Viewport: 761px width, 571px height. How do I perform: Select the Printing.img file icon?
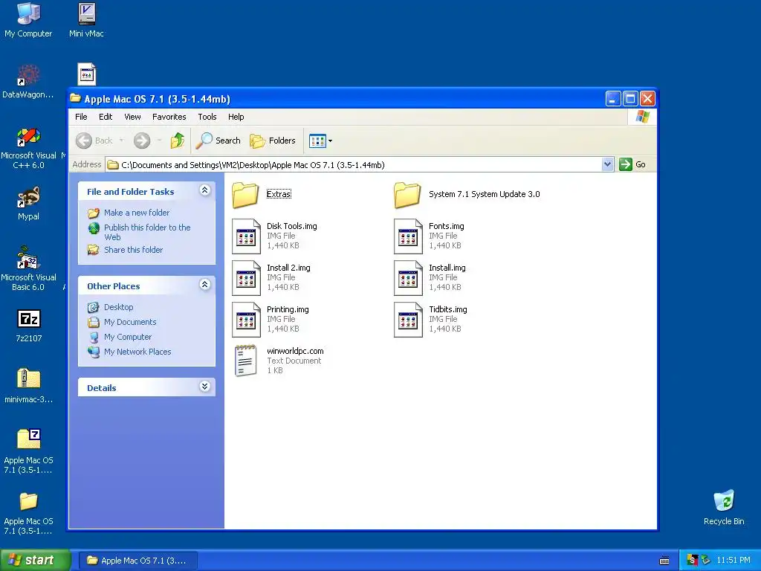point(246,320)
